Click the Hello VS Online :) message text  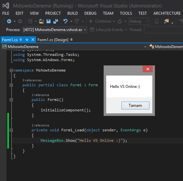pos(125,87)
